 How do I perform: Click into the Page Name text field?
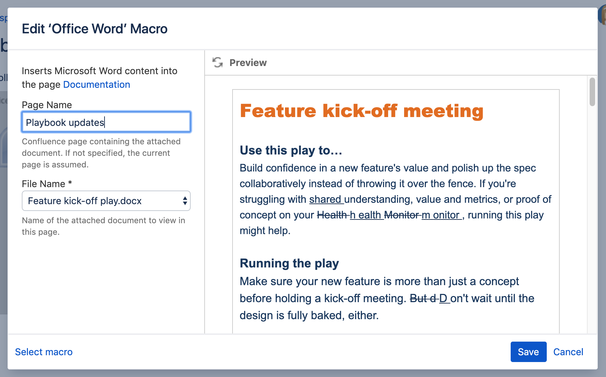106,122
